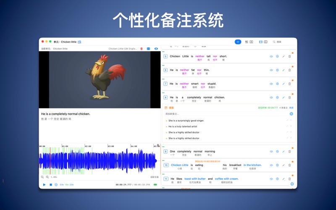The image size is (336, 210).
Task: Click the add new note input field
Action: tap(226, 114)
